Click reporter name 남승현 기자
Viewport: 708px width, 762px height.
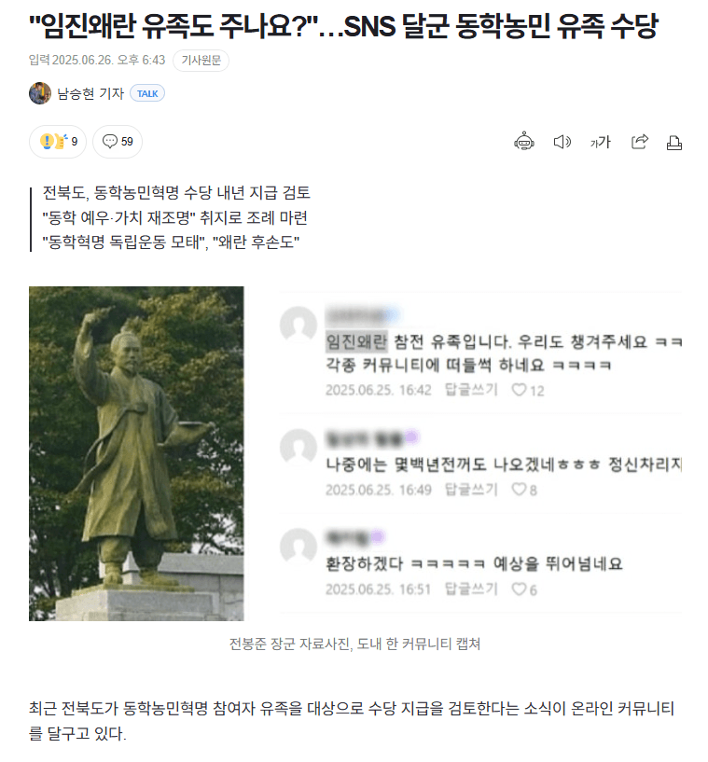[90, 93]
